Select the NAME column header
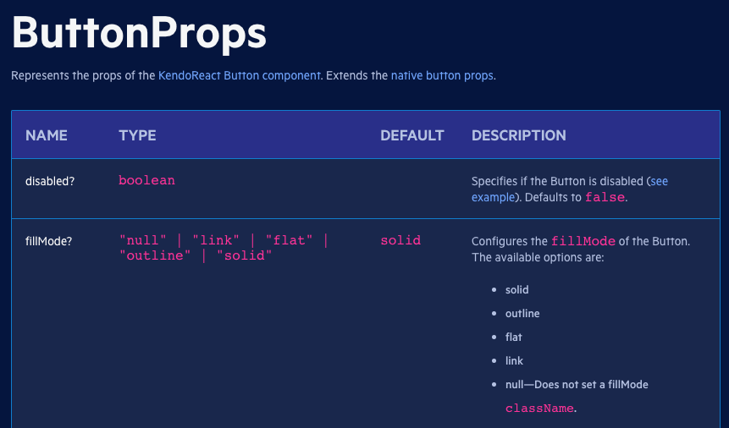 click(x=47, y=135)
